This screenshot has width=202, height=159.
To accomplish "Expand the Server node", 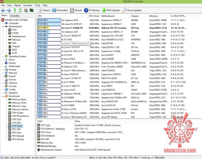I will click(3, 60).
